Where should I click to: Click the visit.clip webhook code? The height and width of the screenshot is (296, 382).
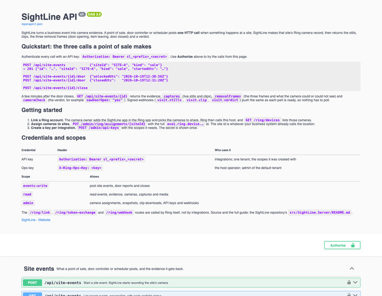[196, 100]
